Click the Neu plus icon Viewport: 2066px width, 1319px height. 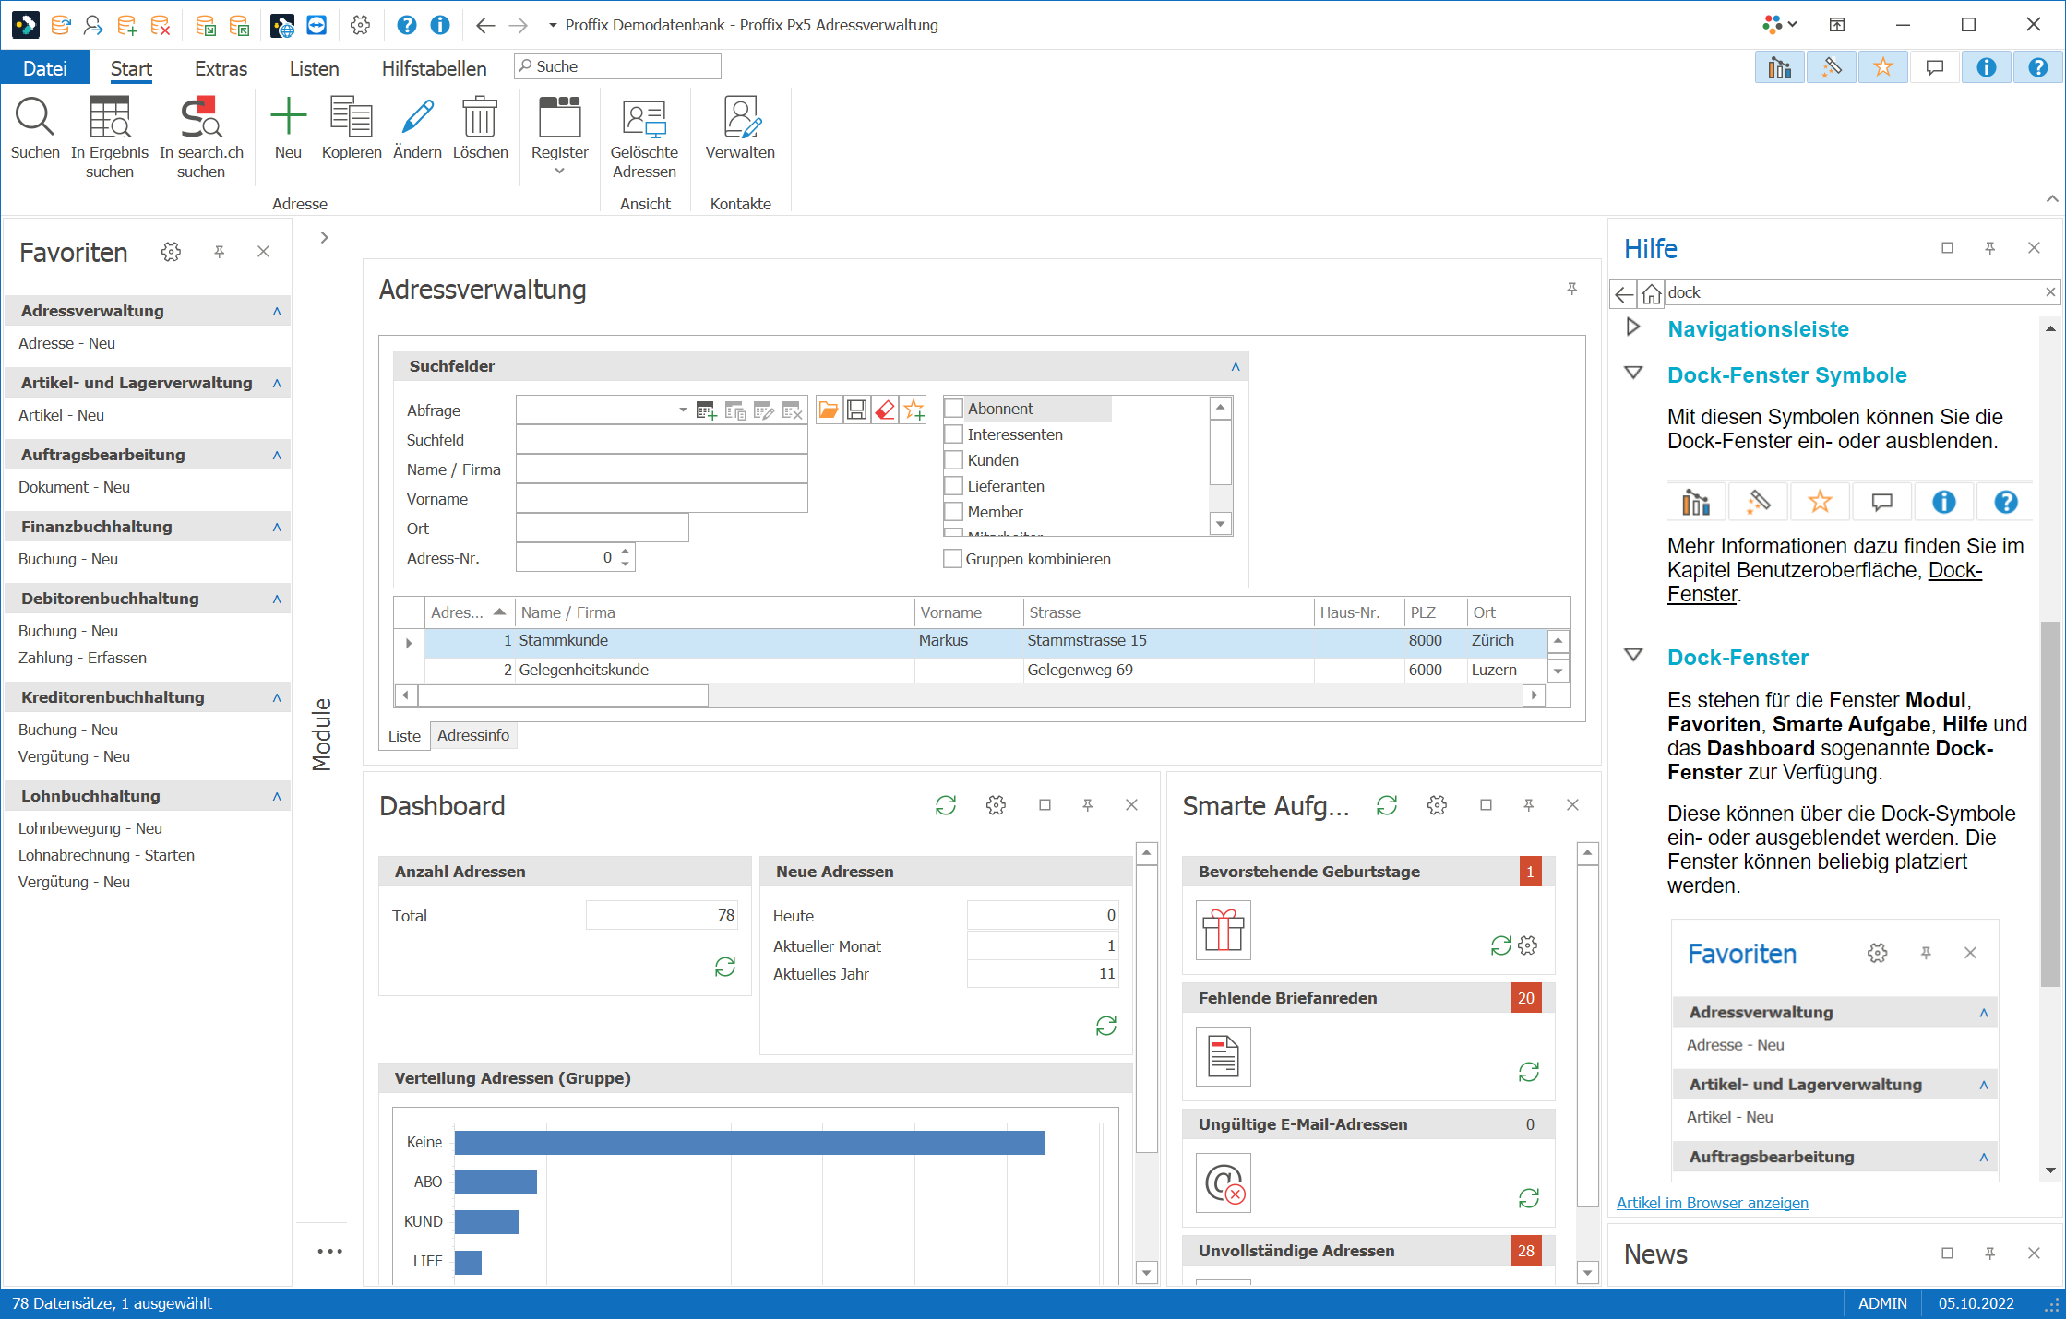tap(288, 117)
